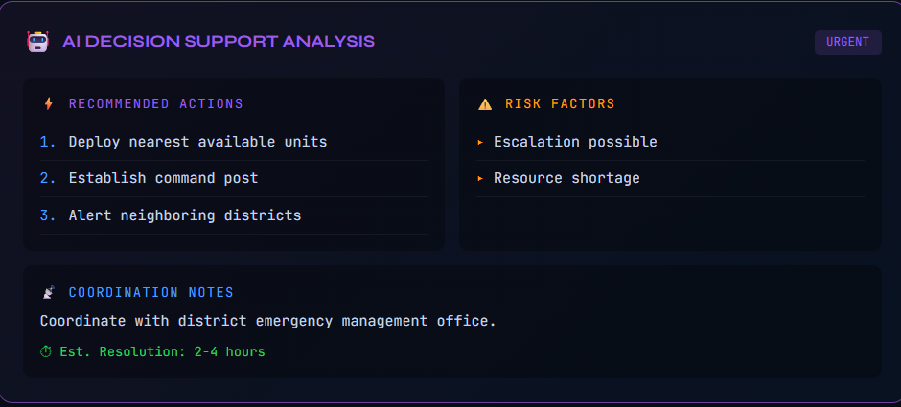The height and width of the screenshot is (407, 901).
Task: Click the URGENT priority badge
Action: (847, 42)
